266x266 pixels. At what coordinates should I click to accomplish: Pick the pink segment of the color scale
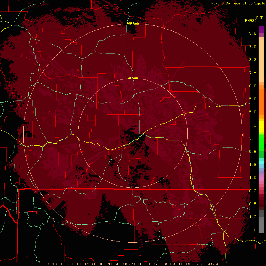pyautogui.click(x=261, y=179)
